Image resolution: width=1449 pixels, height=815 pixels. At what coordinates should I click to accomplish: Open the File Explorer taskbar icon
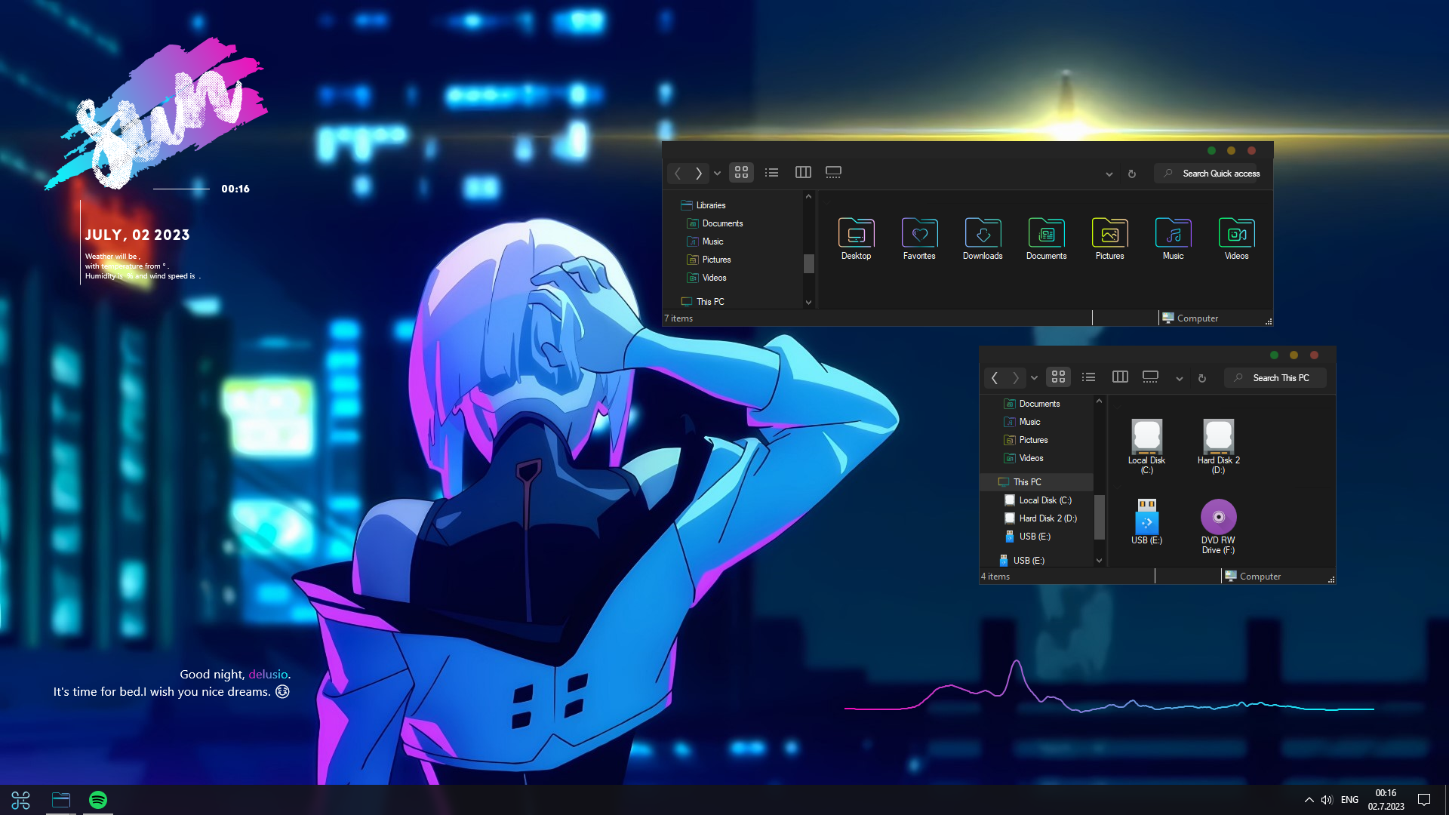(x=60, y=799)
